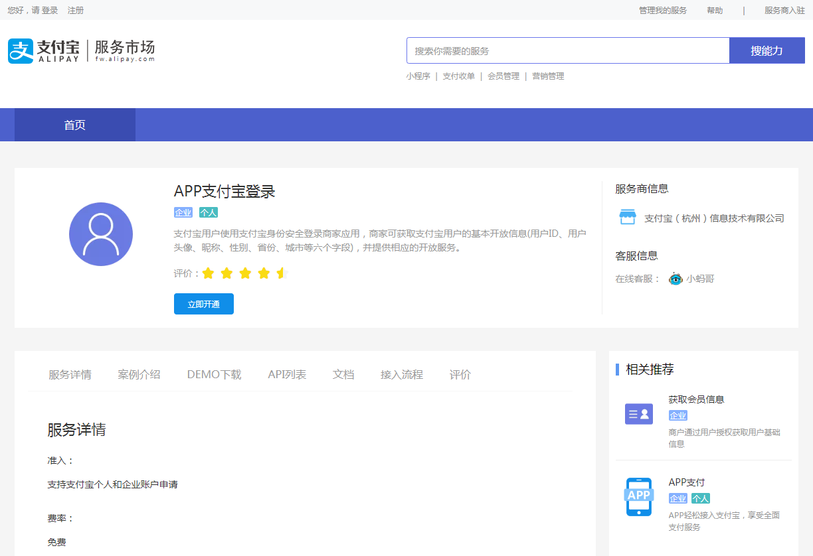The width and height of the screenshot is (813, 556).
Task: Click the 会员管理 quick search link
Action: point(503,76)
